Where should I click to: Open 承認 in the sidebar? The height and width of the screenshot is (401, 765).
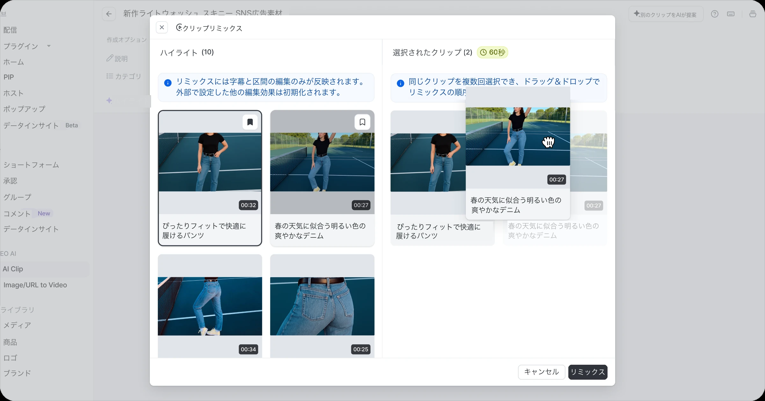click(x=10, y=181)
